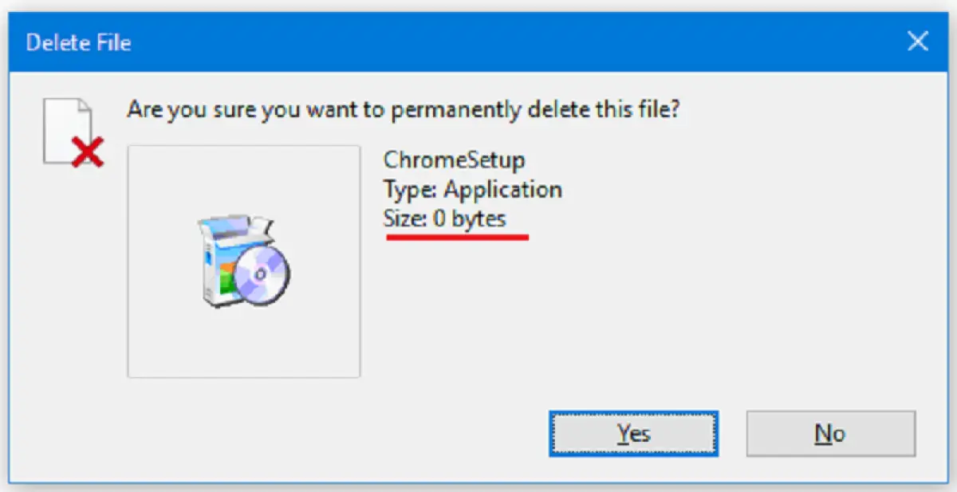Confirm deletion by clicking Yes
957x492 pixels.
pyautogui.click(x=632, y=433)
